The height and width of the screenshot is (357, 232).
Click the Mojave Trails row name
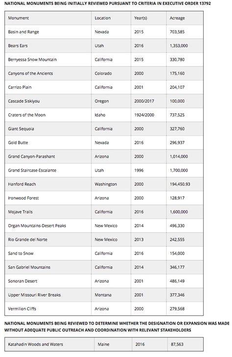(x=20, y=212)
